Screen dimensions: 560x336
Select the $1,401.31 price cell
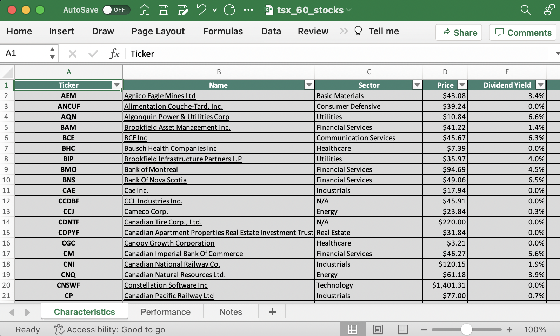(x=445, y=285)
